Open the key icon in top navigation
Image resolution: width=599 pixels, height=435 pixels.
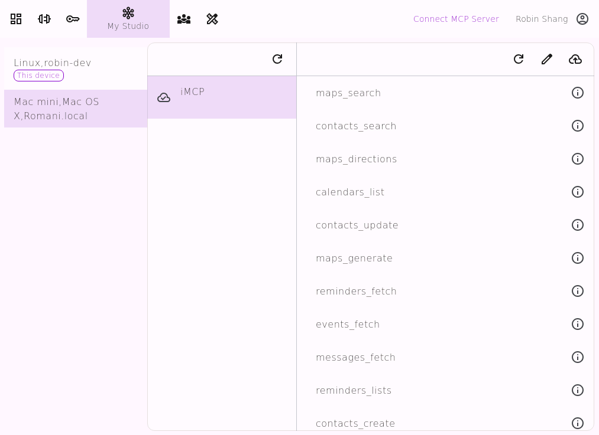point(73,19)
